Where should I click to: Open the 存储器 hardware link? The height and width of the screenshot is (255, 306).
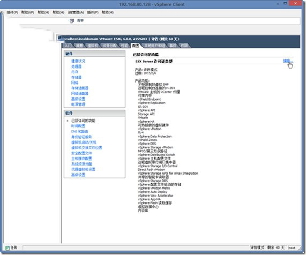[x=76, y=77]
